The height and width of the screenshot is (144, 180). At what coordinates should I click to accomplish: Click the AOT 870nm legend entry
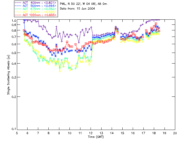(x=35, y=12)
